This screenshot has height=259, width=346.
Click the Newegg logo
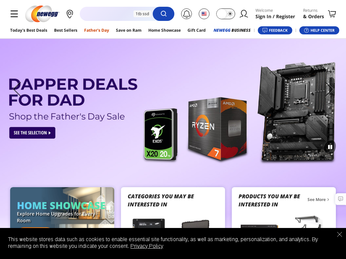click(42, 14)
